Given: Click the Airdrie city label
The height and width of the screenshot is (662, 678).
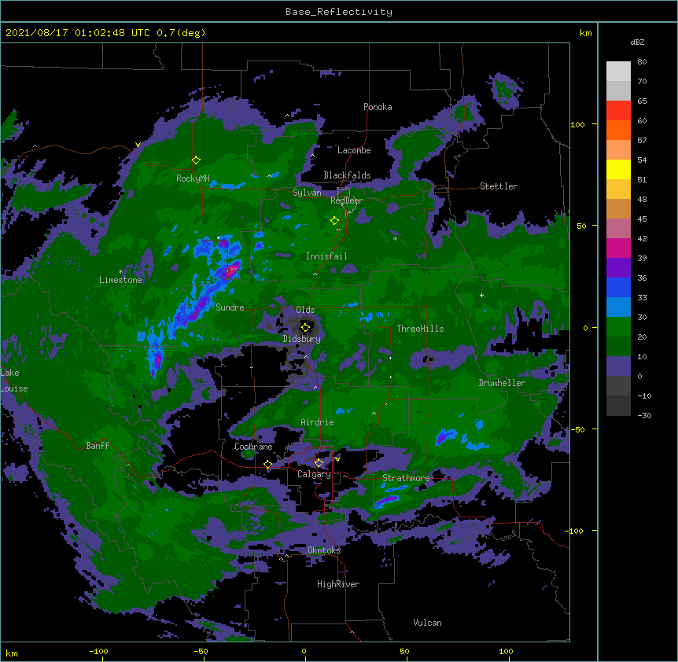Looking at the screenshot, I should [318, 422].
